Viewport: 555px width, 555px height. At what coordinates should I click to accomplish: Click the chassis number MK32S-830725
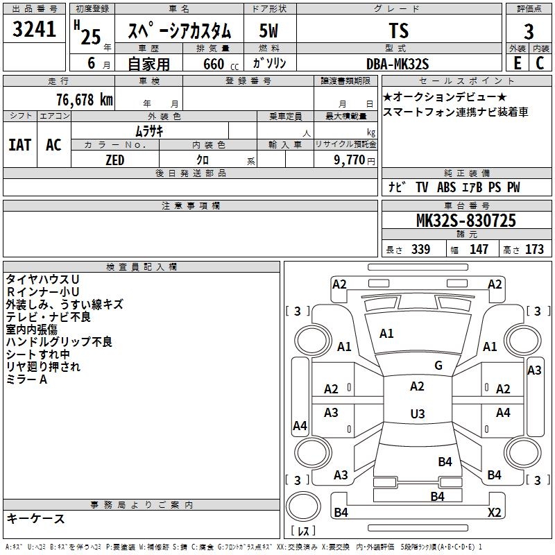466,221
